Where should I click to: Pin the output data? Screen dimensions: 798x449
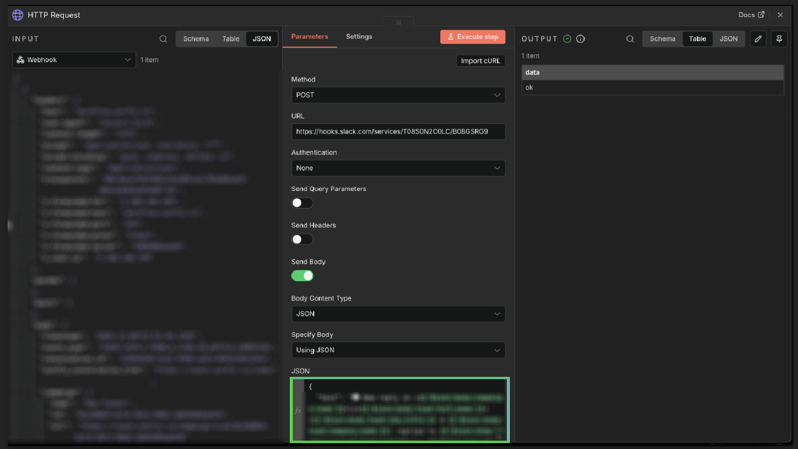click(779, 39)
